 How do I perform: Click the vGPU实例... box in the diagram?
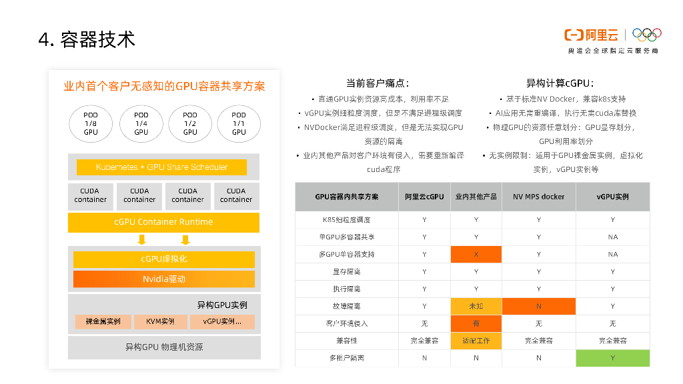click(222, 322)
